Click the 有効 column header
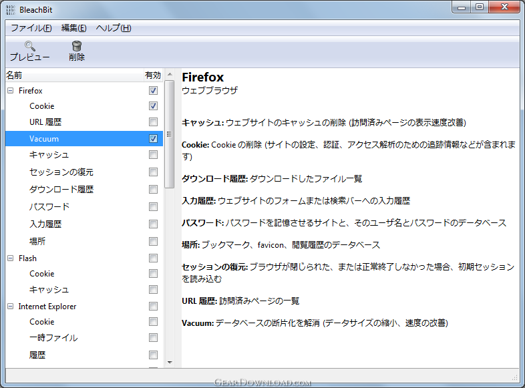Image resolution: width=525 pixels, height=388 pixels. tap(153, 75)
